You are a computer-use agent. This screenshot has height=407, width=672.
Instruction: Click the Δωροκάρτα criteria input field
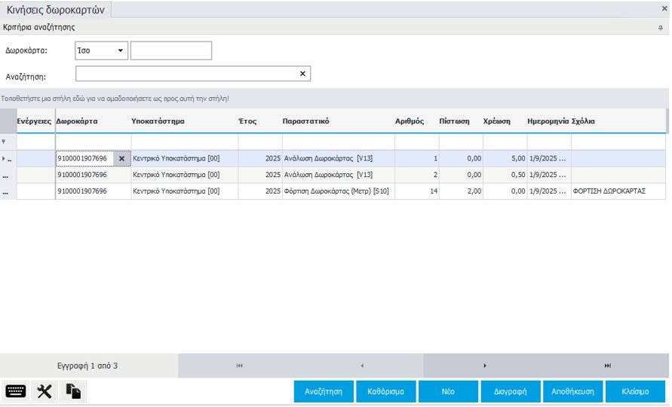pos(171,51)
